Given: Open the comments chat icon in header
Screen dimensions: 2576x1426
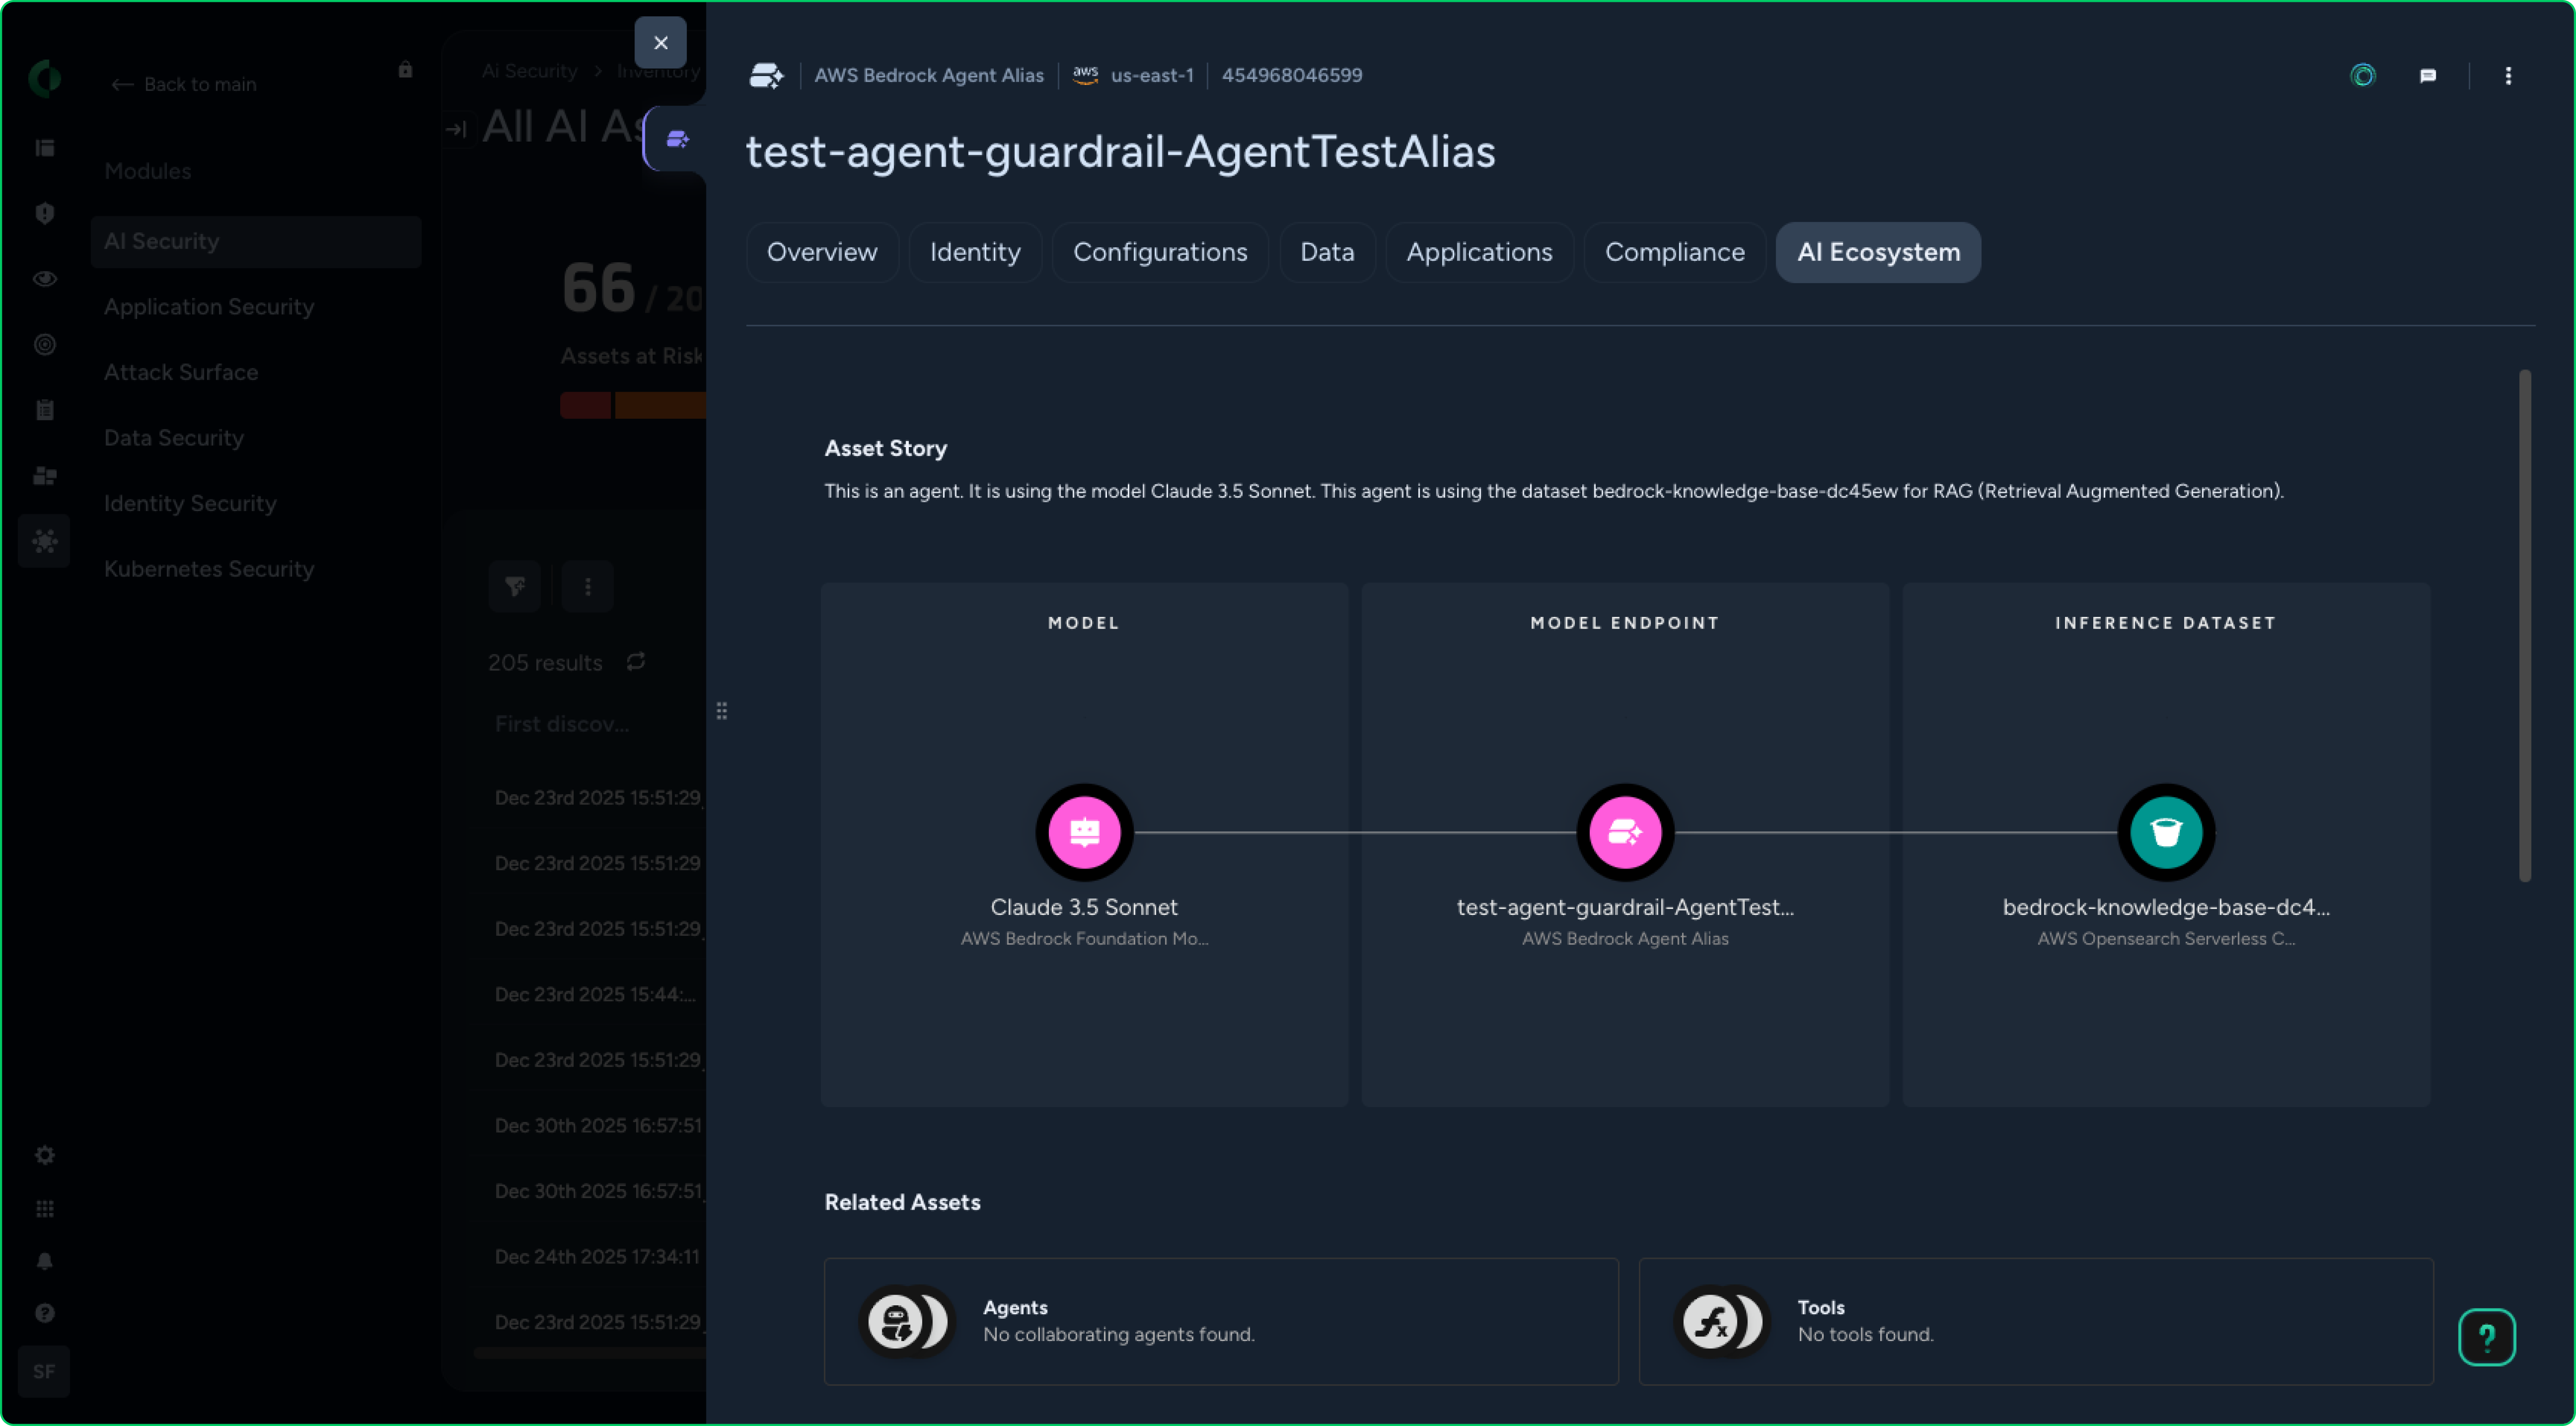Looking at the screenshot, I should point(2428,76).
